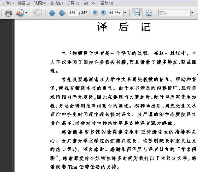Screen dimensions: 198x172
Task: Open the 工具(T) menu
Action: click(x=73, y=3)
